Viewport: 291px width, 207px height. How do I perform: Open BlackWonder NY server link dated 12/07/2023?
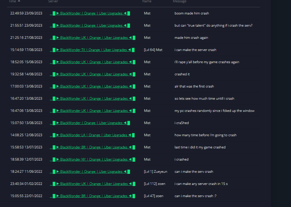92,159
